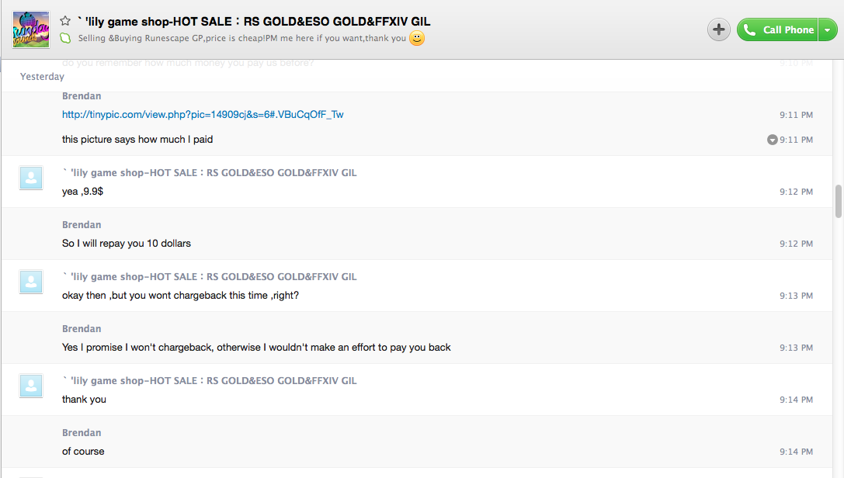The width and height of the screenshot is (844, 478).
Task: Click lily shop avatar beside chargeback question
Action: 31,282
